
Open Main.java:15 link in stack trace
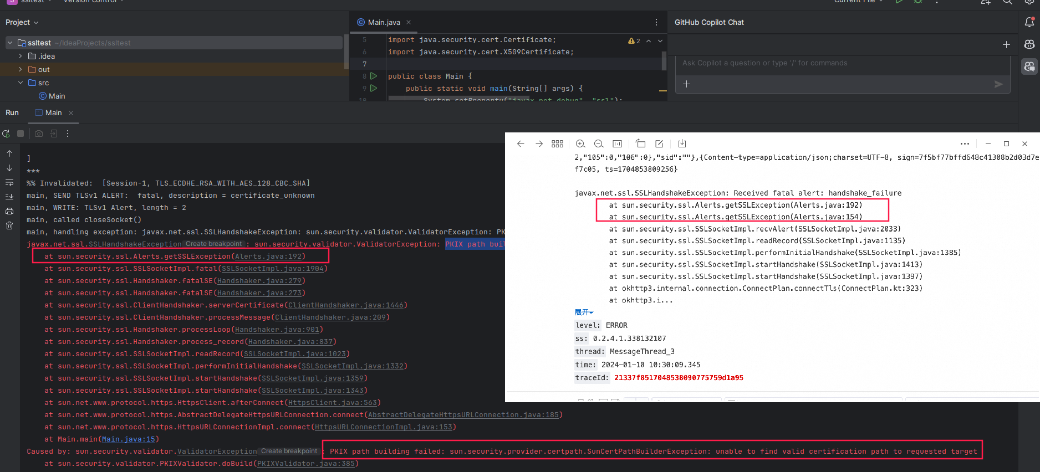coord(129,439)
